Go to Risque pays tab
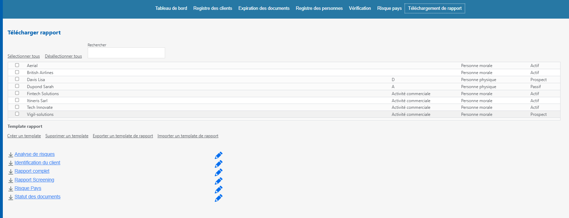569x218 pixels. [389, 8]
